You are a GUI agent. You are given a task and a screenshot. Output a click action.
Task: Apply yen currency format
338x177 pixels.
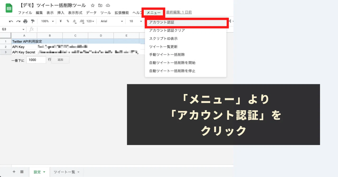61,21
